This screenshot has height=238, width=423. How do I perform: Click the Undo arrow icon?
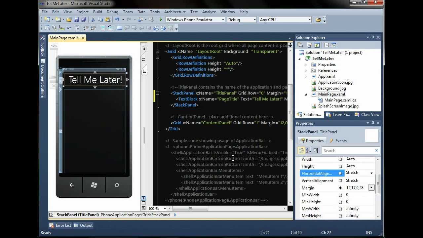tap(117, 20)
